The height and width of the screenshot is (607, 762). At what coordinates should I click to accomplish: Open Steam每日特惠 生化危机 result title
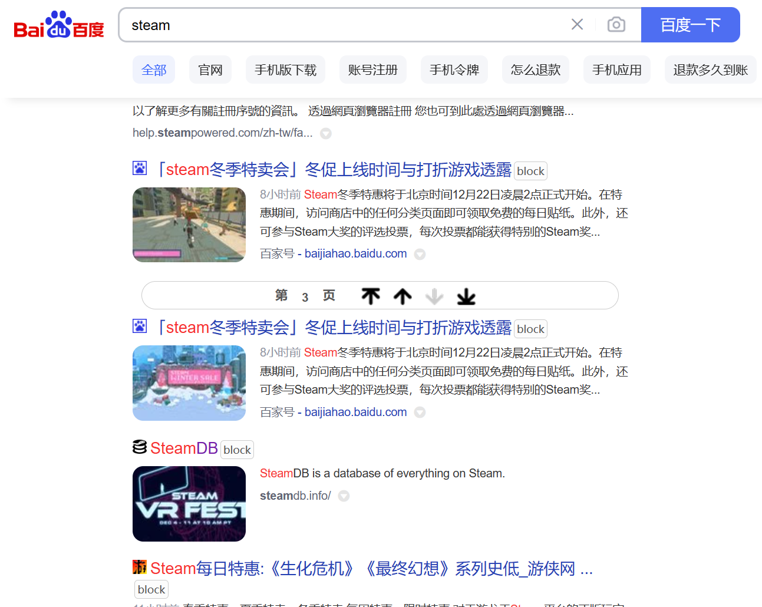(x=371, y=569)
